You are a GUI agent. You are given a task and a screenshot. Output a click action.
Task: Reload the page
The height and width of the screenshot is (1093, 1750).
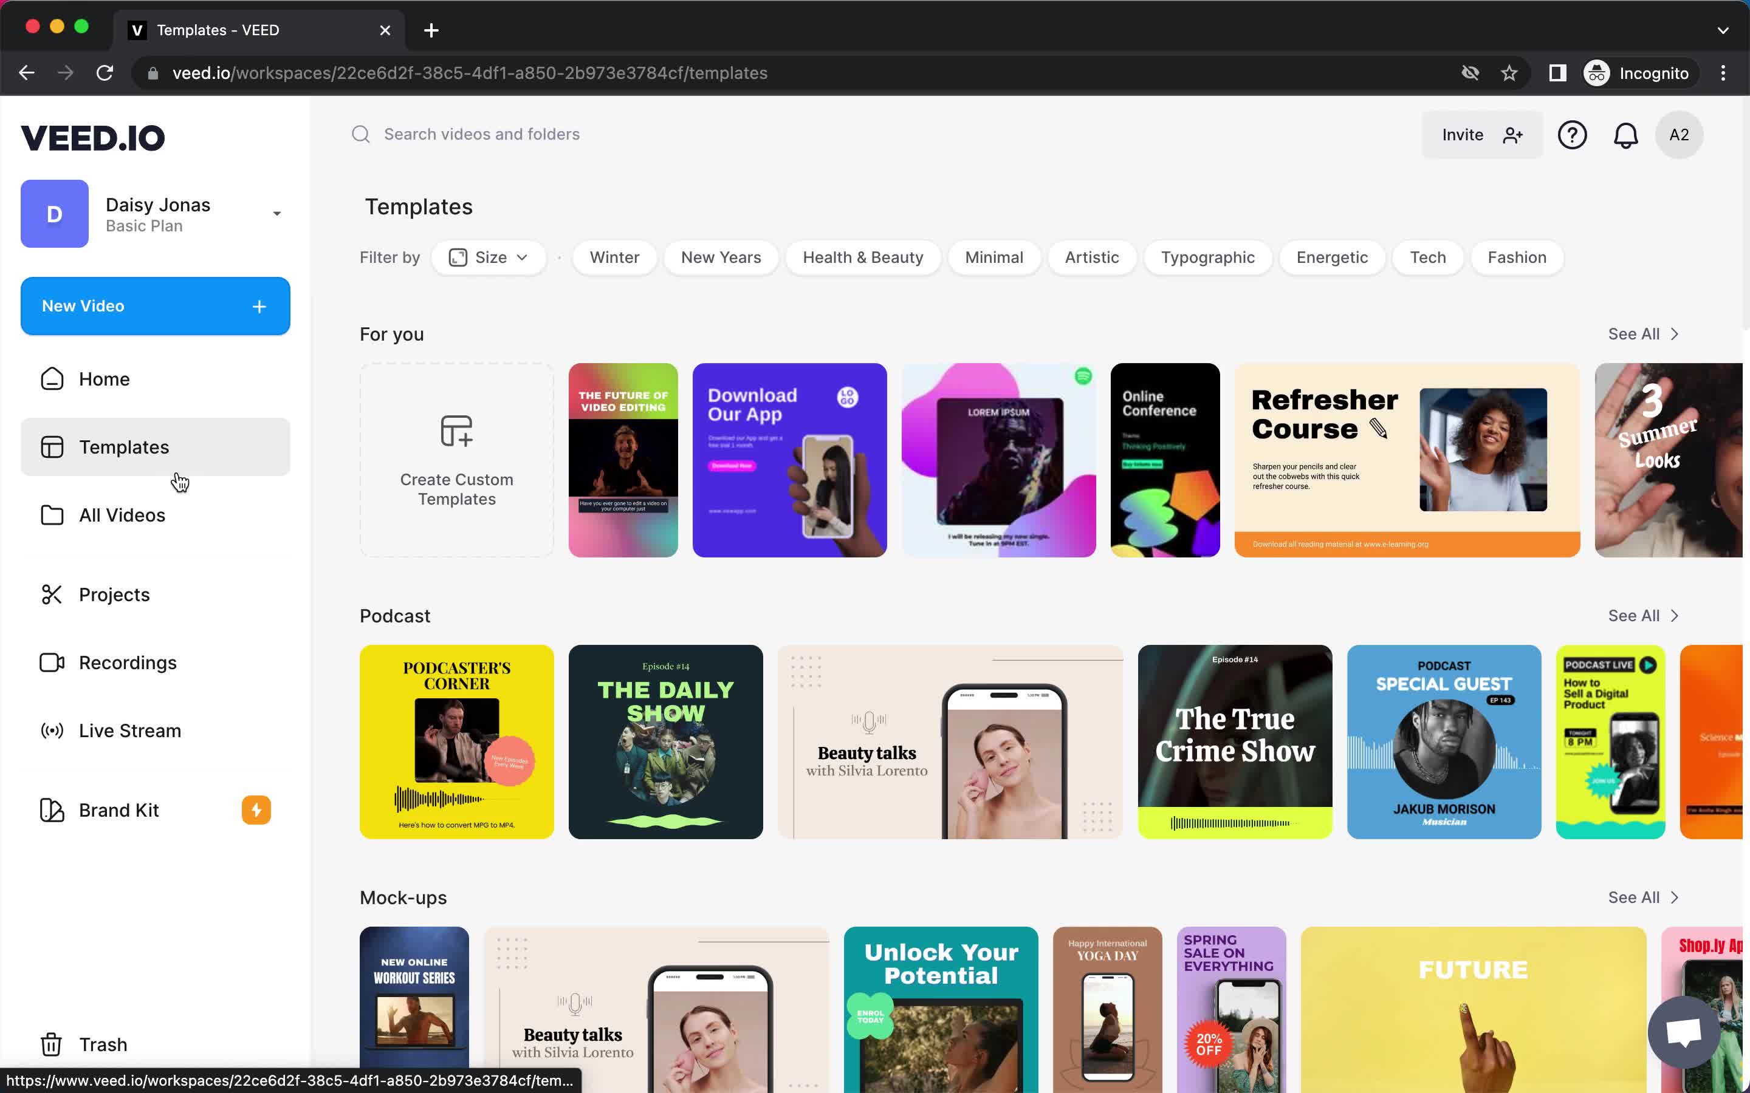click(x=105, y=73)
